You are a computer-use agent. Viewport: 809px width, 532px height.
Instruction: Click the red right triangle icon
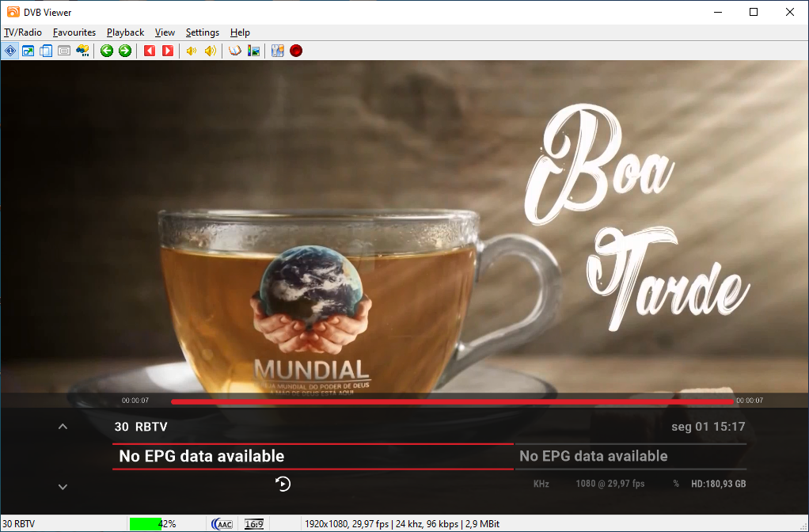(x=168, y=51)
